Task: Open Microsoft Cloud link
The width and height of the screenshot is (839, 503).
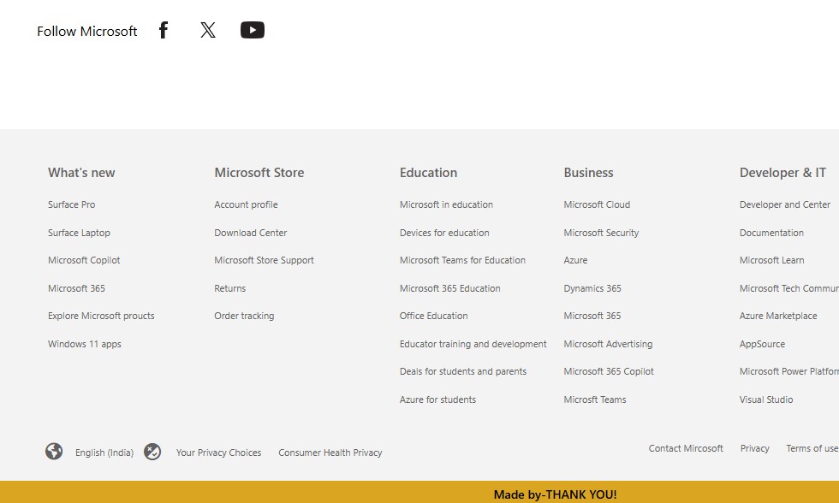Action: point(597,204)
